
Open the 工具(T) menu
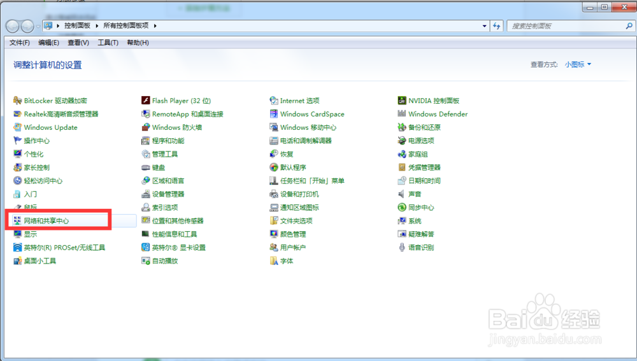click(108, 43)
